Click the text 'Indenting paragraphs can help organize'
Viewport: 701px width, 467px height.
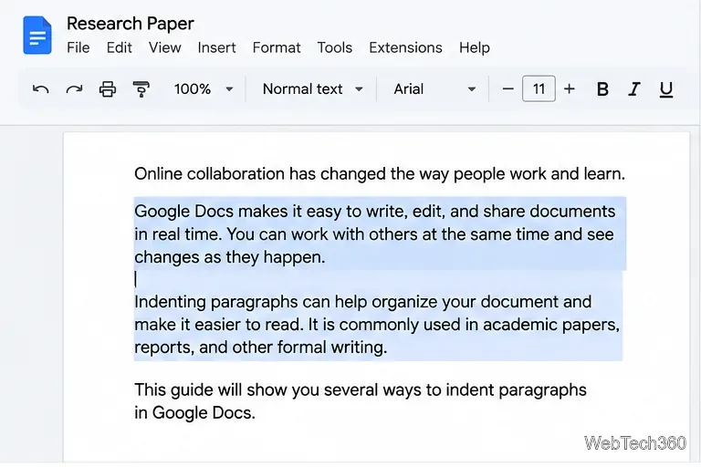click(x=286, y=302)
